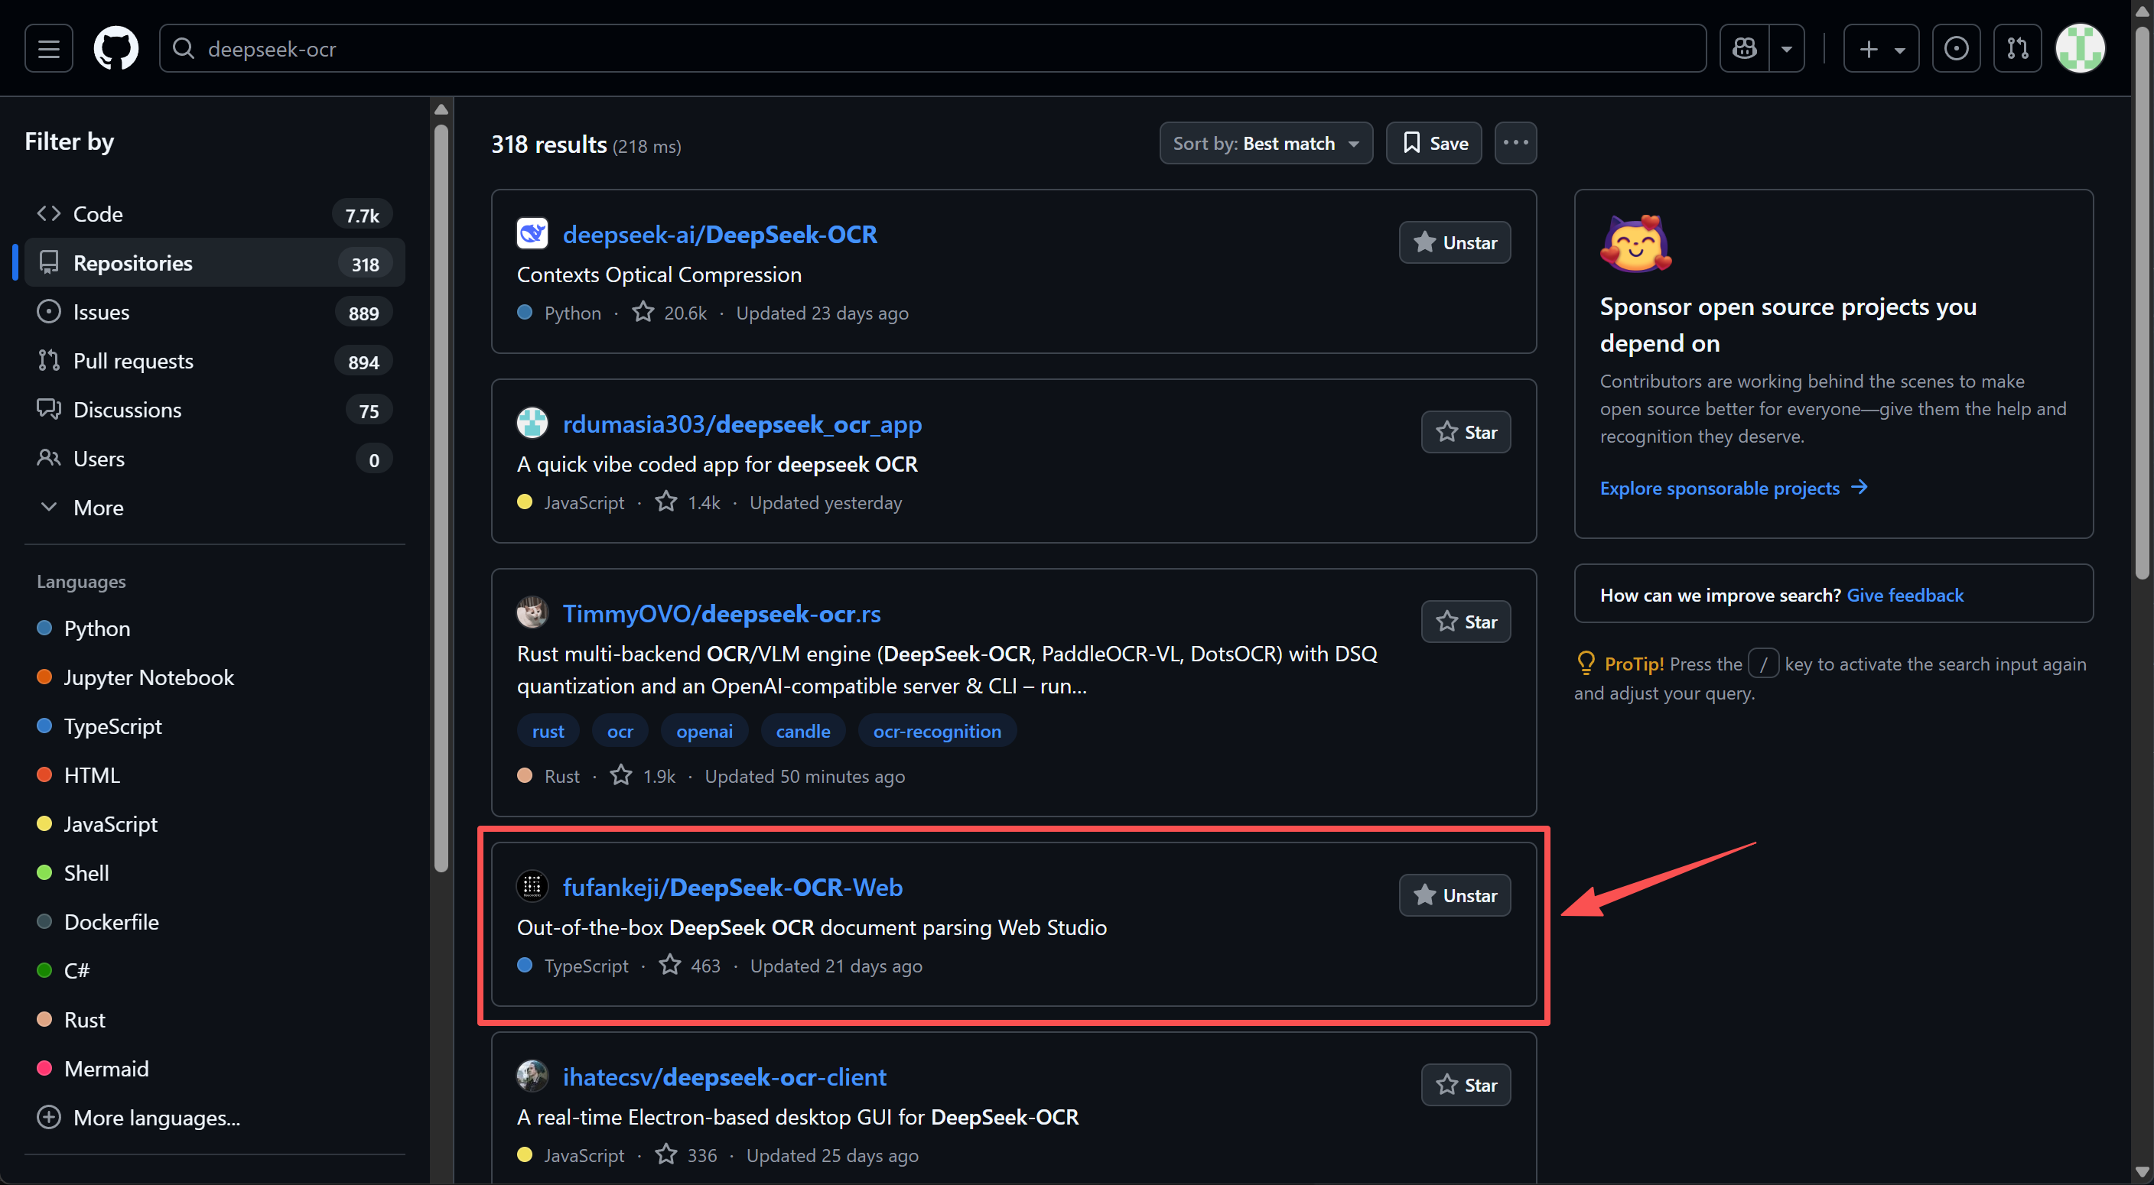Open fufankeji/DeepSeek-OCR-Web repository
The height and width of the screenshot is (1185, 2154).
pos(733,887)
